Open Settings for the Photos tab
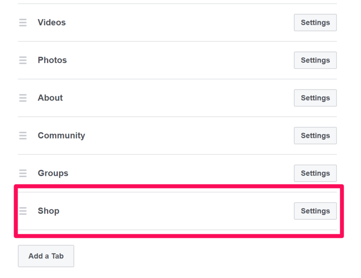361x278 pixels. [315, 60]
